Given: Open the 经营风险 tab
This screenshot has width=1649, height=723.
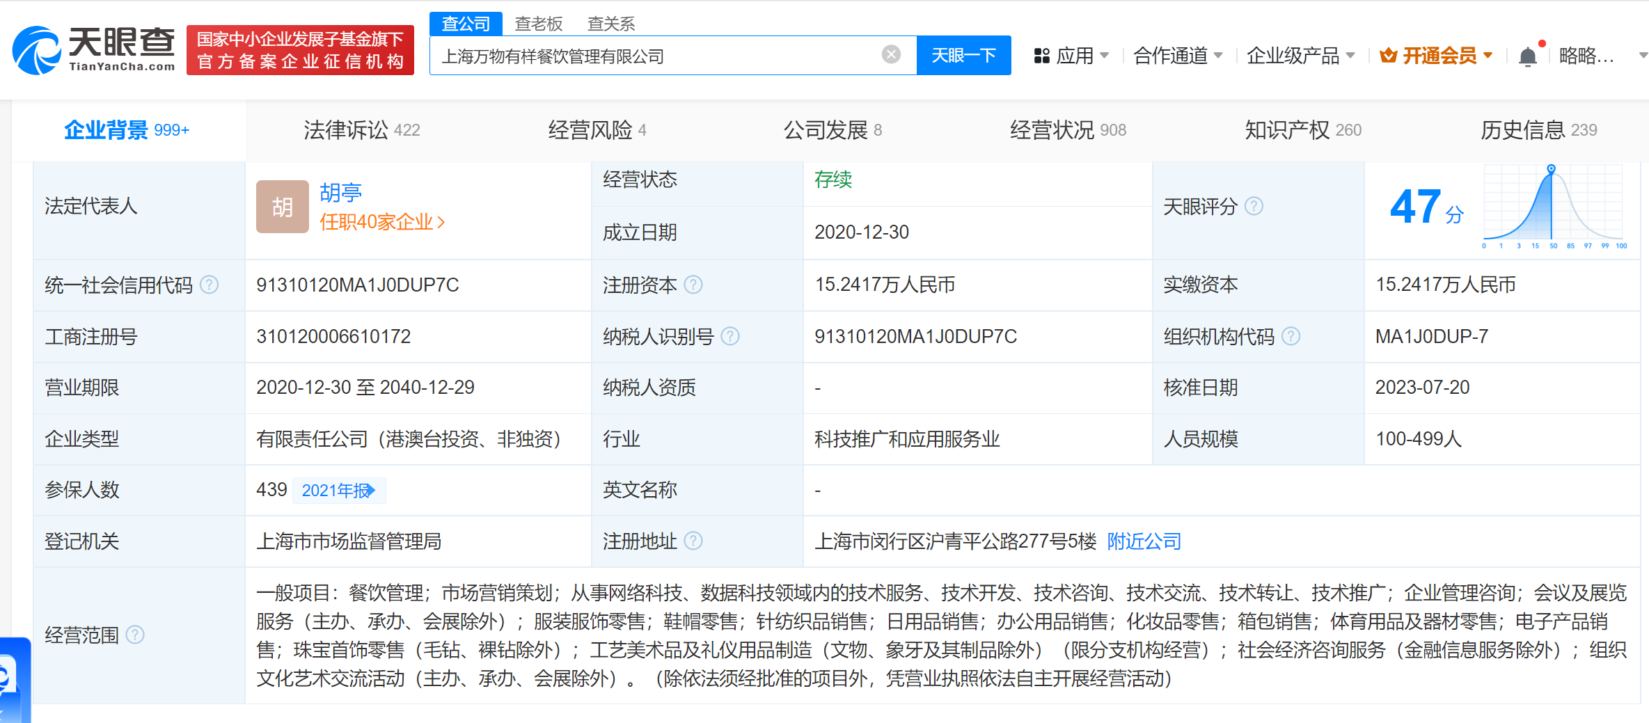Looking at the screenshot, I should 597,130.
